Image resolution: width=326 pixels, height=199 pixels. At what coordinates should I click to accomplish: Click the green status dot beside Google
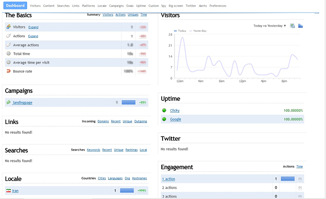[164, 119]
